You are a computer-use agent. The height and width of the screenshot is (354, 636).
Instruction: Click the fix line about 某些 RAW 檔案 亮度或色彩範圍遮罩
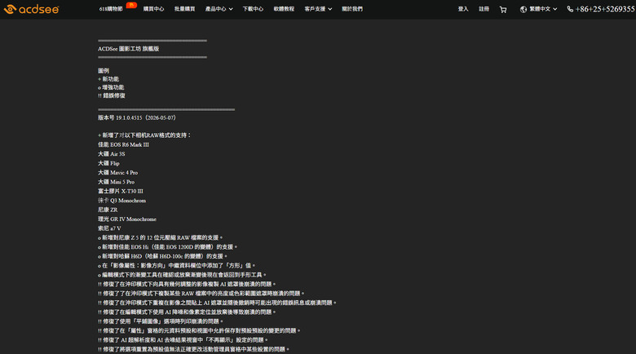tap(201, 294)
